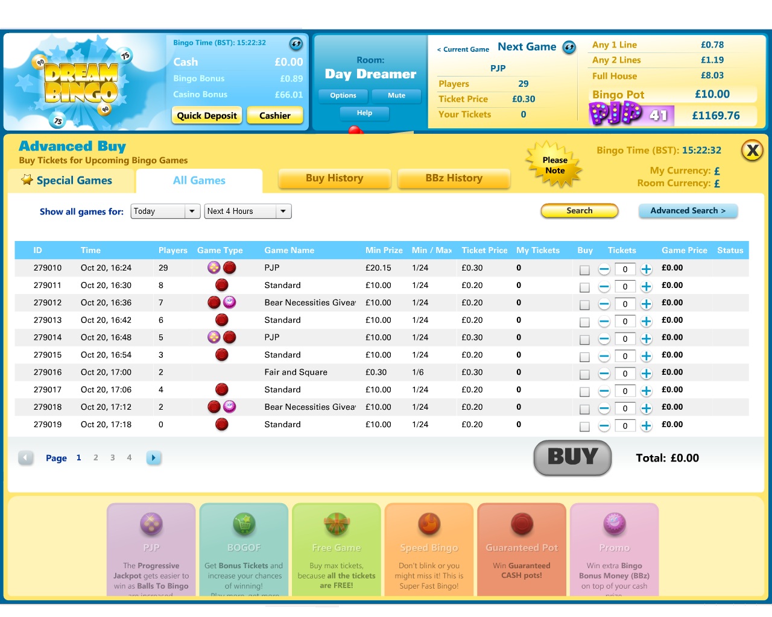772x617 pixels.
Task: Click the Promo icon card
Action: click(x=614, y=524)
